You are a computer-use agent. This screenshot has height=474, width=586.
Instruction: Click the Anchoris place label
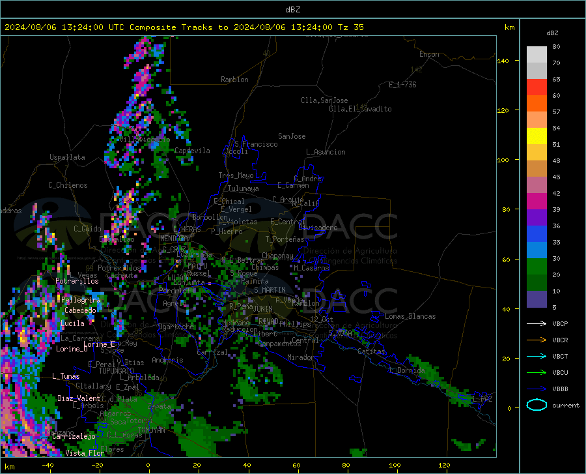click(x=167, y=360)
